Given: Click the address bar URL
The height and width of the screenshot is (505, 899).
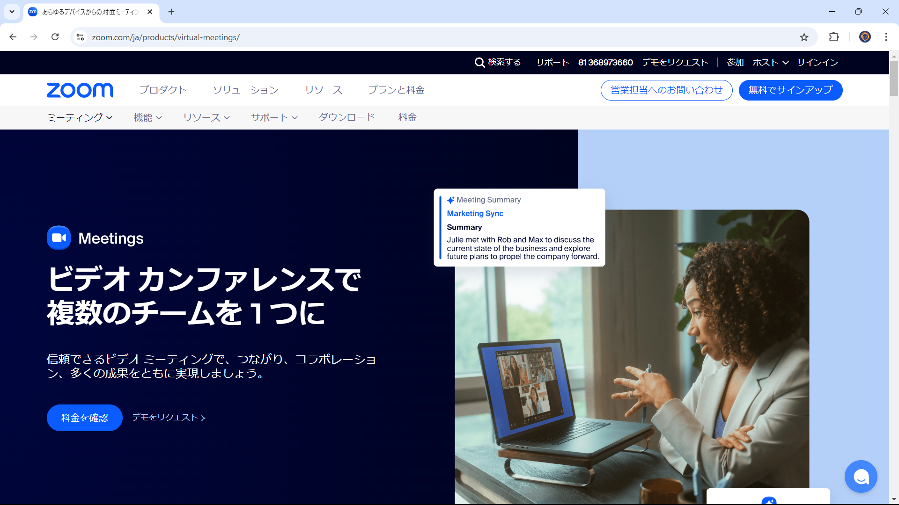Looking at the screenshot, I should (166, 37).
